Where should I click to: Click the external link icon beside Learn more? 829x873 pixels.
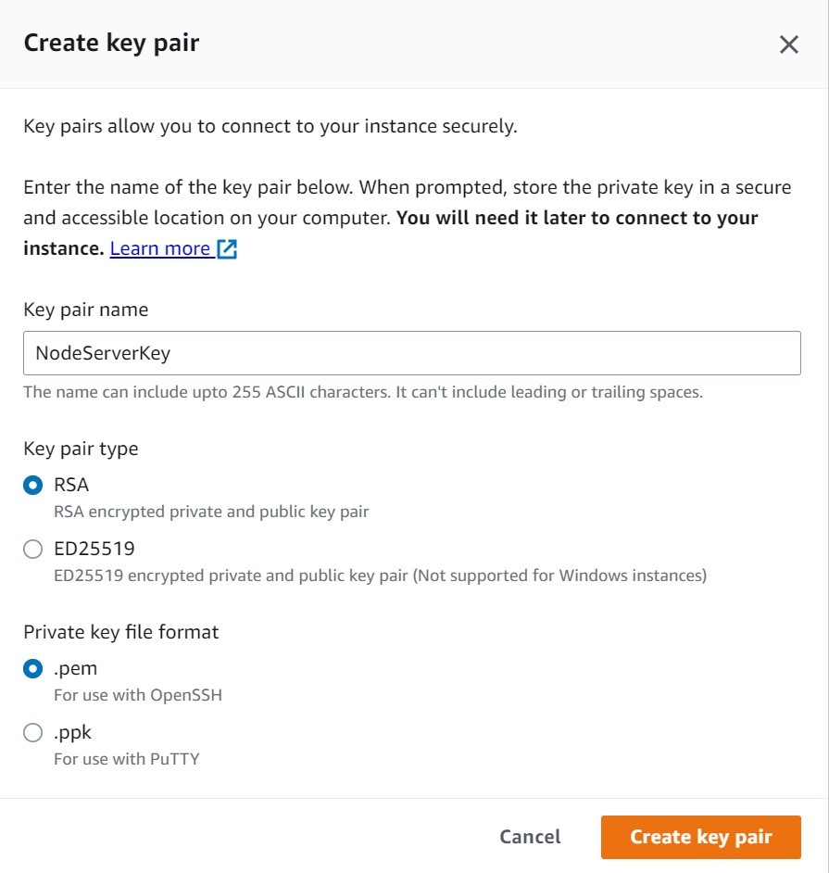228,248
